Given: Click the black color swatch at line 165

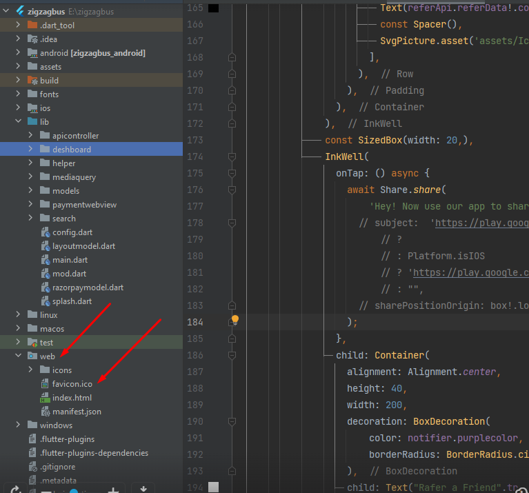Looking at the screenshot, I should click(x=214, y=8).
